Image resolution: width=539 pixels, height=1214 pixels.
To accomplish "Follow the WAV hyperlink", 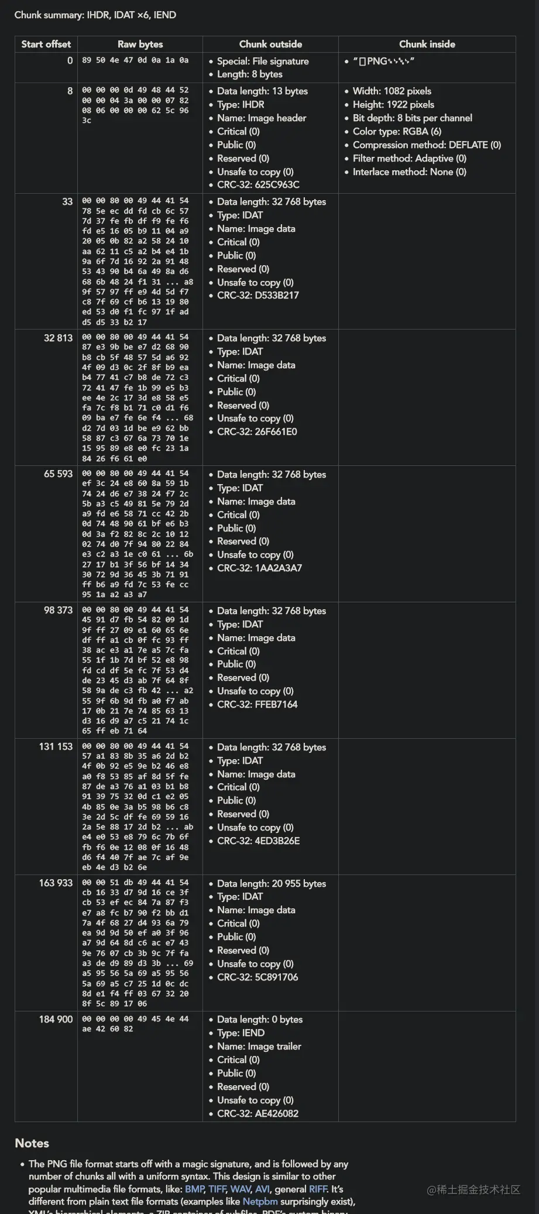I will coord(241,1189).
